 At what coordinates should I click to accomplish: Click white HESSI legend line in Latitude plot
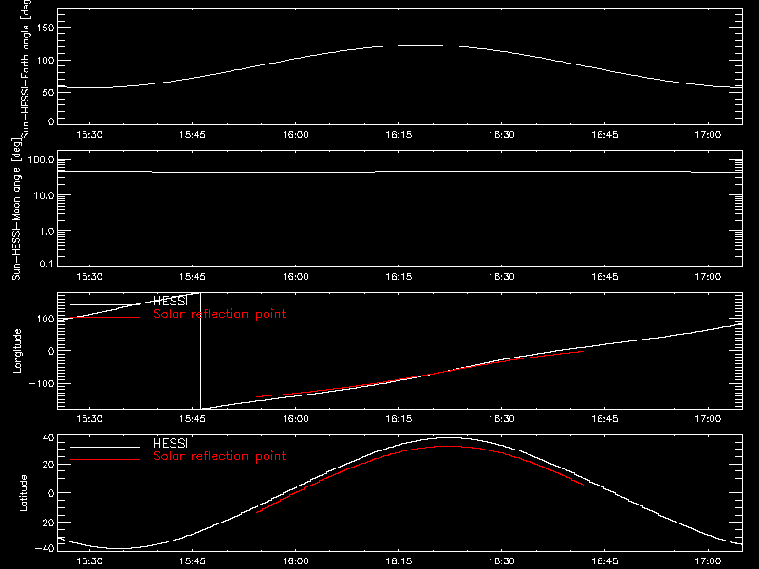[x=105, y=447]
